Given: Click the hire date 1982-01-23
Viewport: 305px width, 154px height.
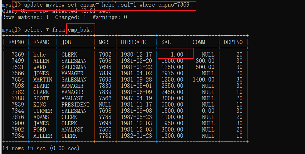Looking at the screenshot, I should (136, 136).
